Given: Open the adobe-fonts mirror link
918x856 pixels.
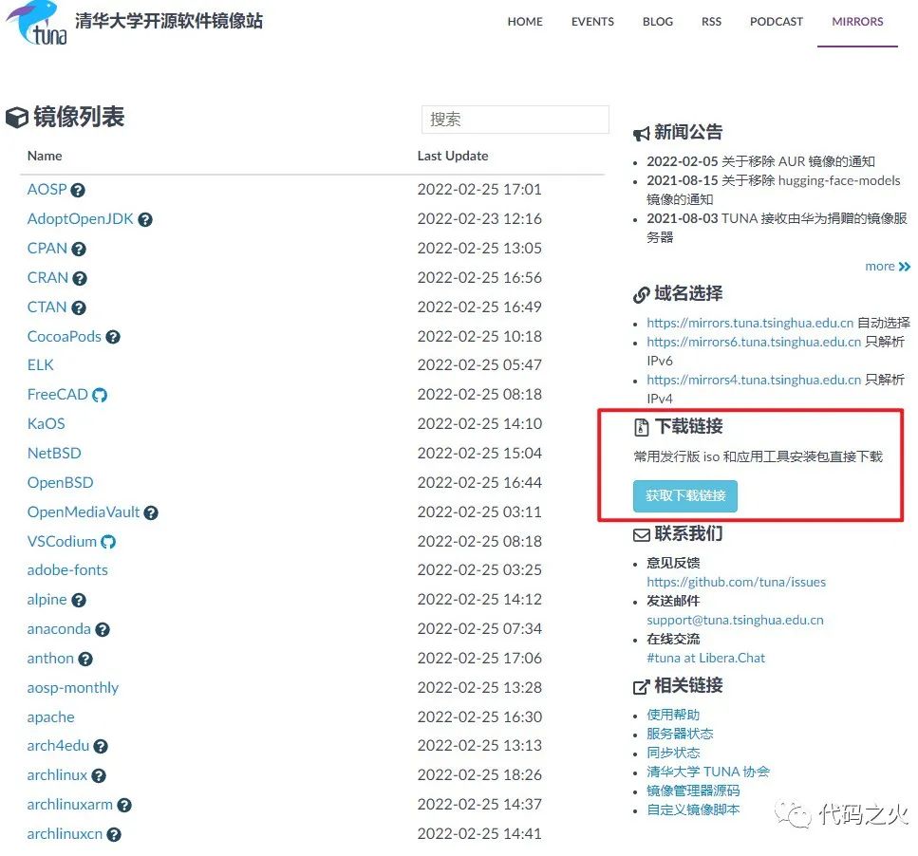Looking at the screenshot, I should (x=67, y=570).
